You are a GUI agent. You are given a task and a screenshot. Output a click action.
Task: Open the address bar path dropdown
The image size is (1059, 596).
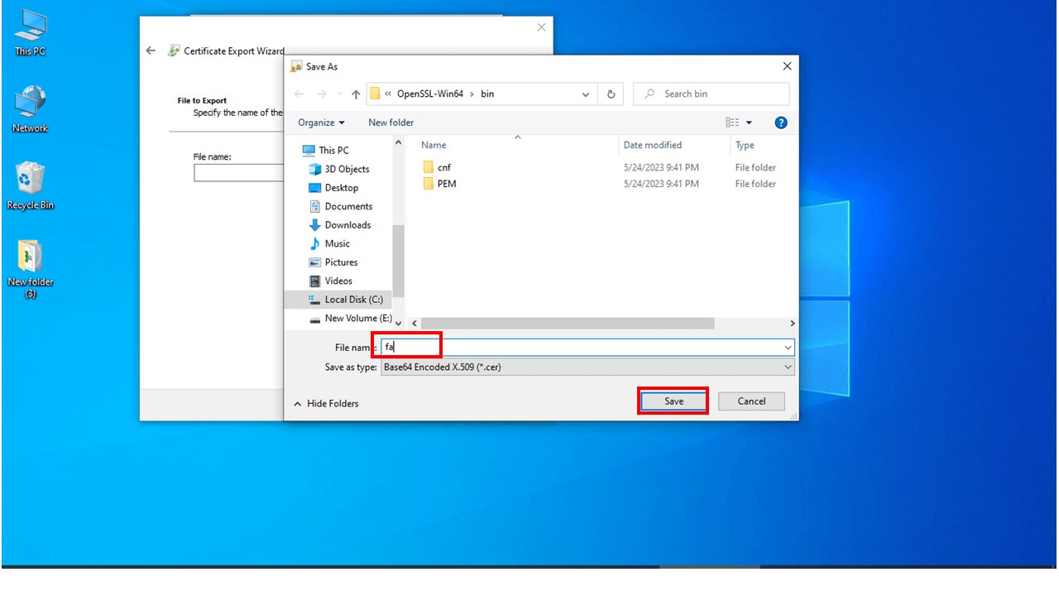(x=586, y=94)
